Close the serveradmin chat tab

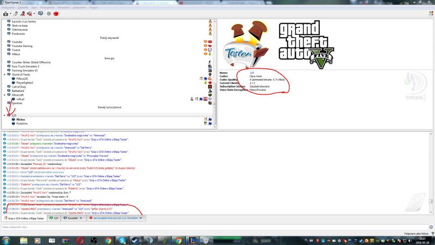coord(141,218)
